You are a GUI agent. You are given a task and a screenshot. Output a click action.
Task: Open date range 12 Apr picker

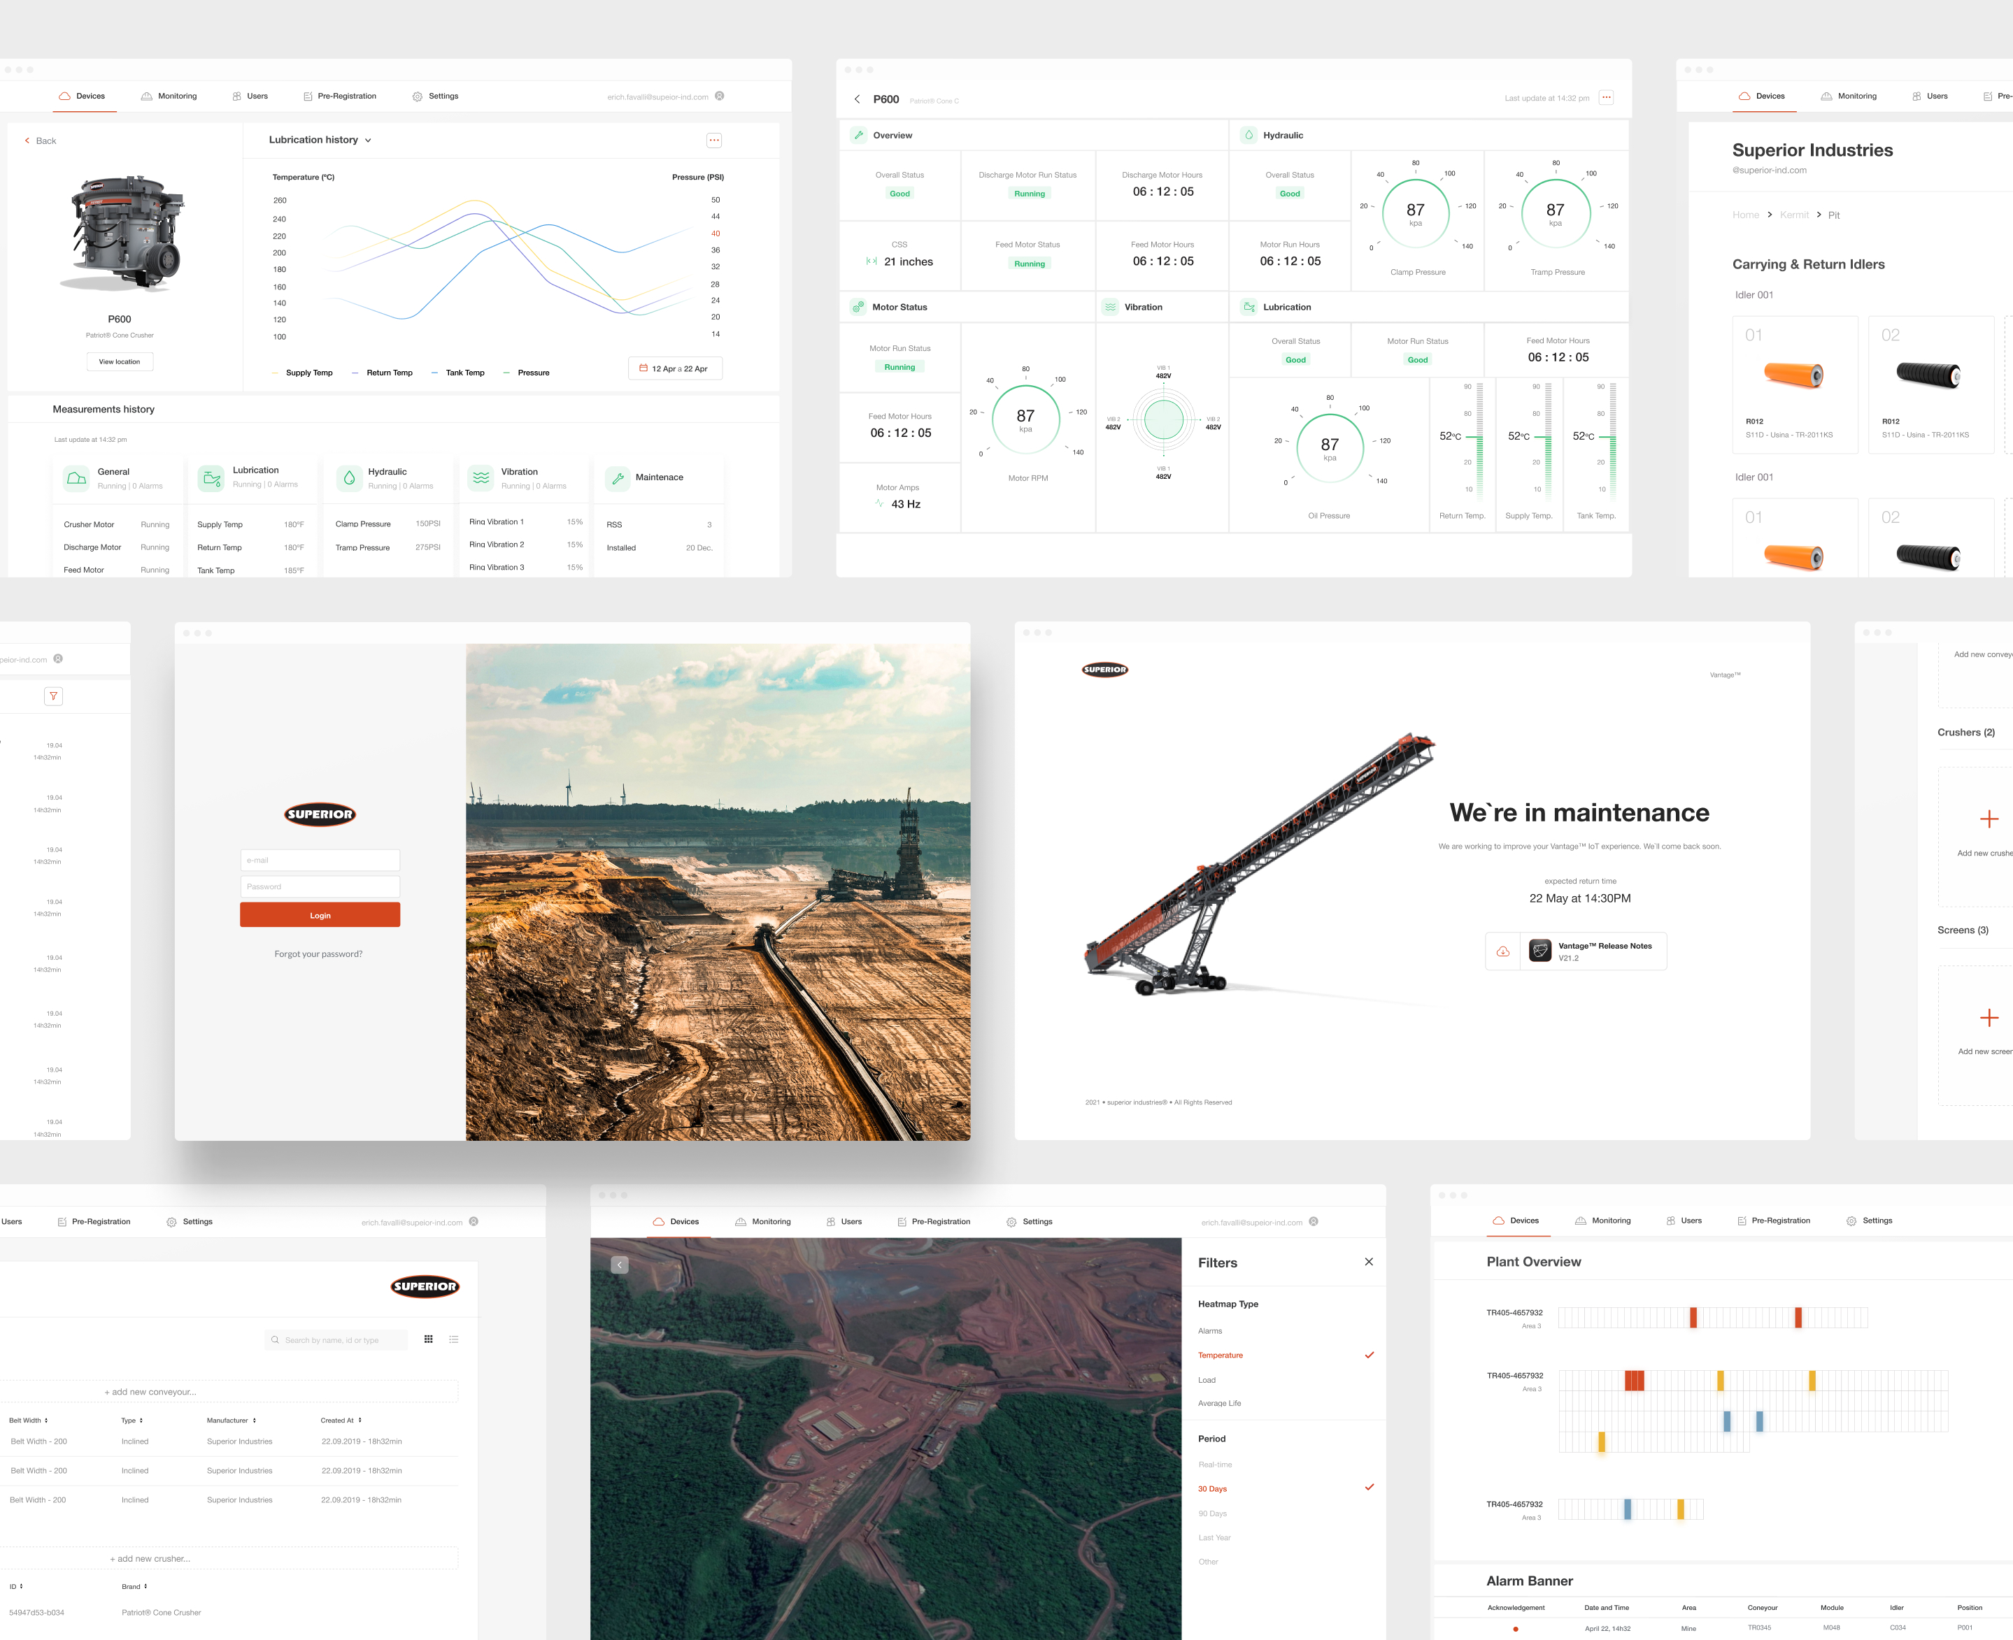tap(675, 368)
